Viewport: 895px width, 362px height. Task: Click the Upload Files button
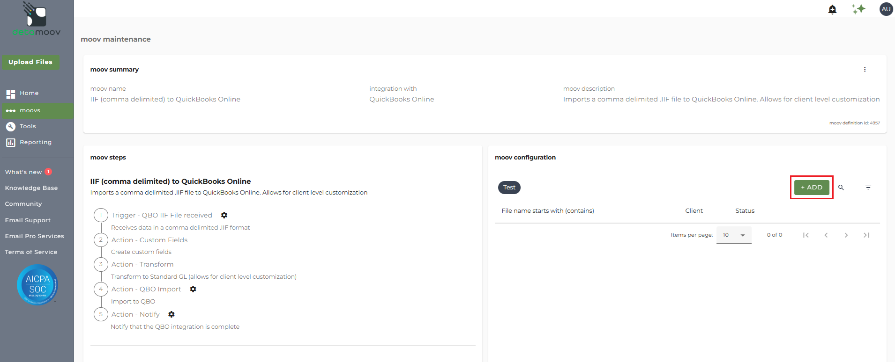point(30,62)
